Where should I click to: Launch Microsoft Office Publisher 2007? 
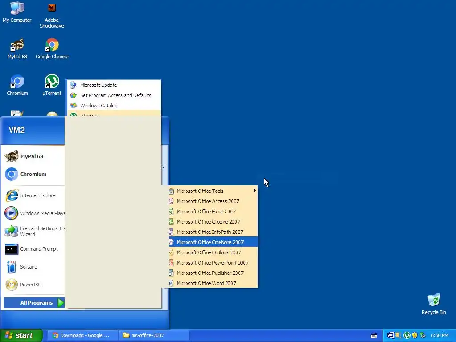pos(213,273)
